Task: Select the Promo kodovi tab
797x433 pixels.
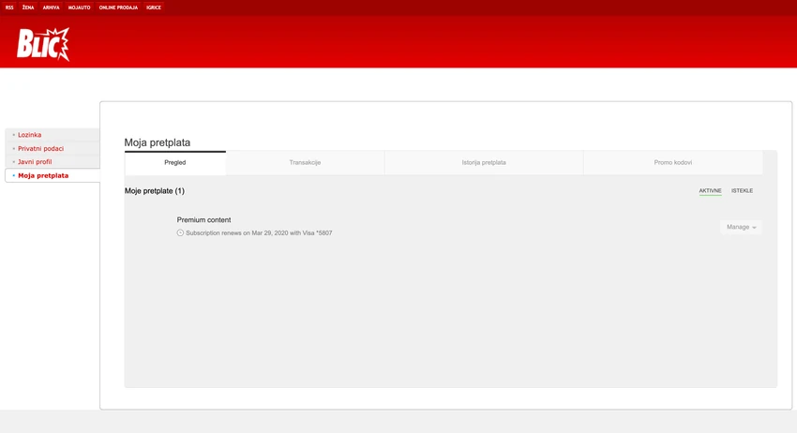Action: [x=673, y=163]
